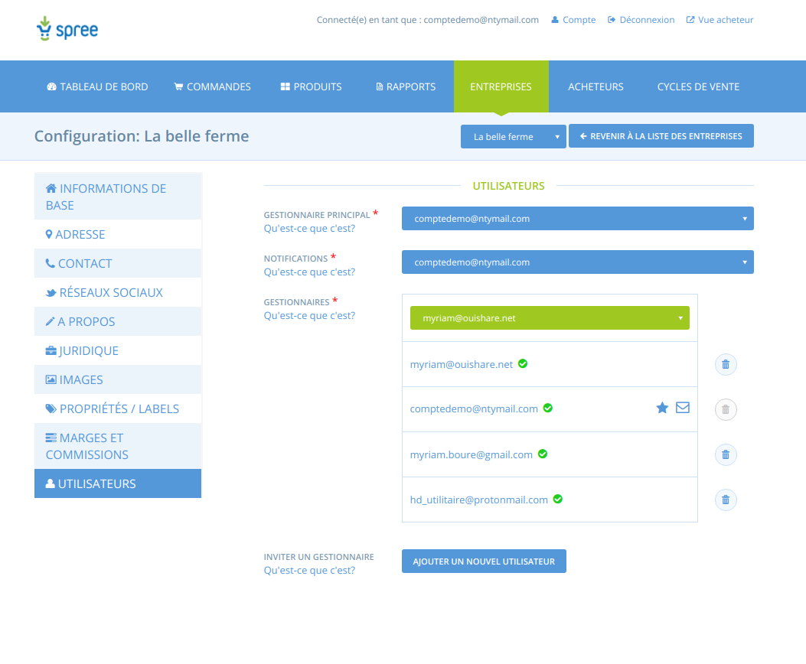The width and height of the screenshot is (806, 664).
Task: Open Produits tab
Action: click(x=311, y=86)
